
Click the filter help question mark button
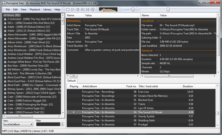tap(62, 124)
